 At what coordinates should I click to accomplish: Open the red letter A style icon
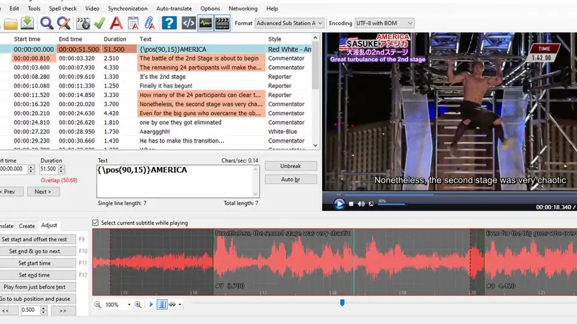(116, 23)
